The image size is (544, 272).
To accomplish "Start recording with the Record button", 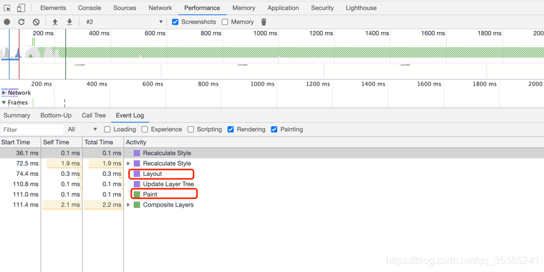I will click(7, 22).
